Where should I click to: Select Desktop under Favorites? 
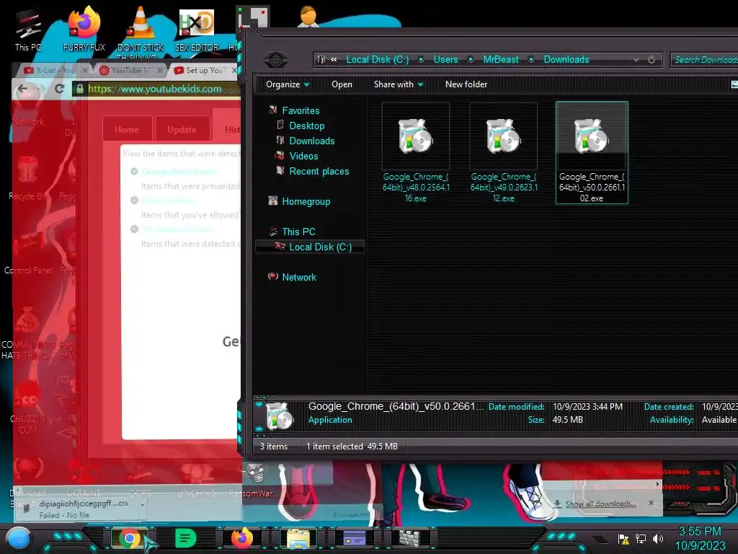(x=307, y=126)
